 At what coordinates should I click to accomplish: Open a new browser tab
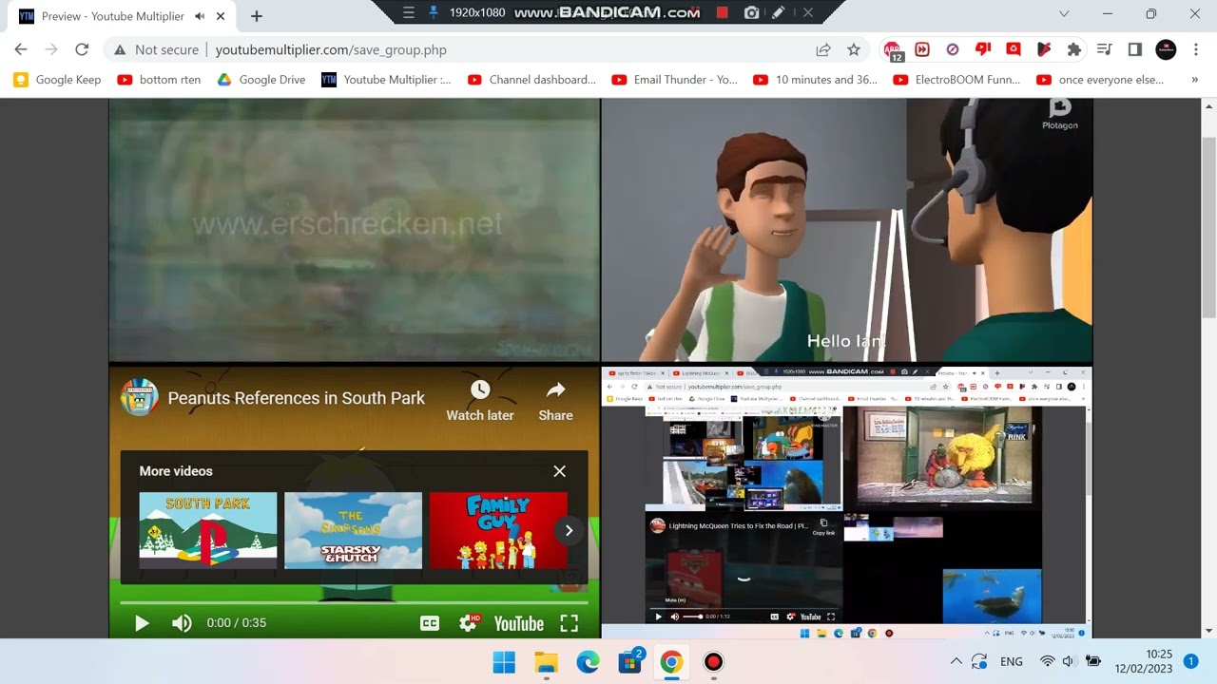pos(256,16)
